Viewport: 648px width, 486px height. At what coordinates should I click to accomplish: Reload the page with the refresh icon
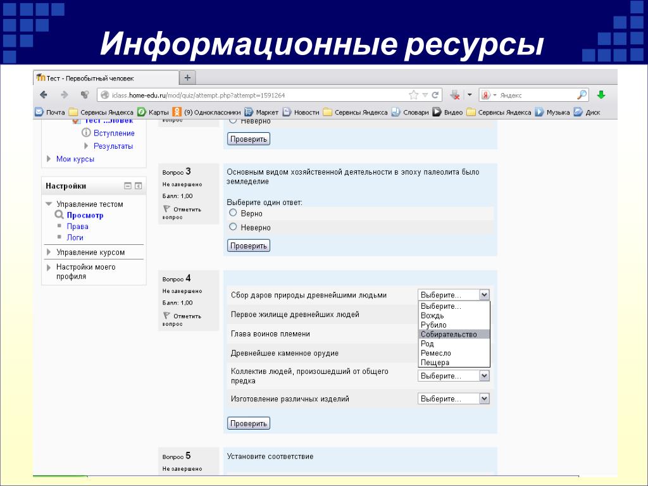[x=435, y=95]
